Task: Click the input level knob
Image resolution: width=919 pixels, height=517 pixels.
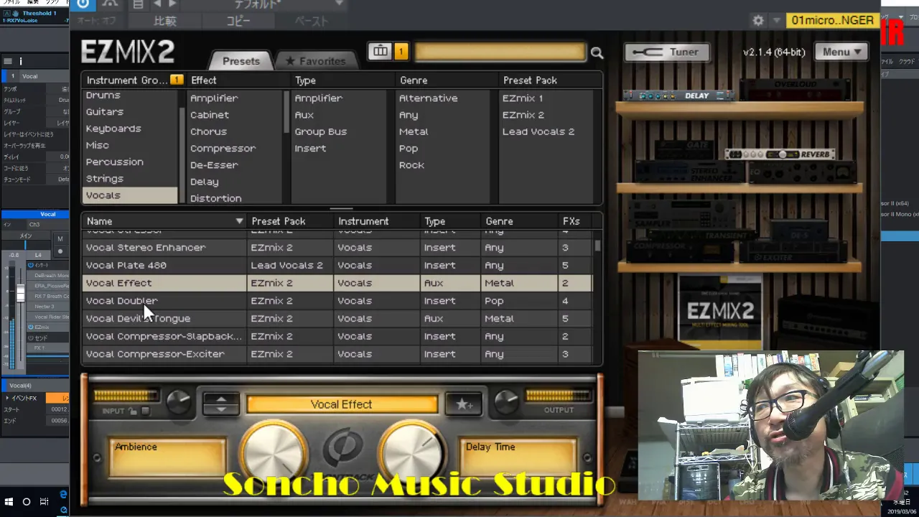Action: tap(178, 402)
